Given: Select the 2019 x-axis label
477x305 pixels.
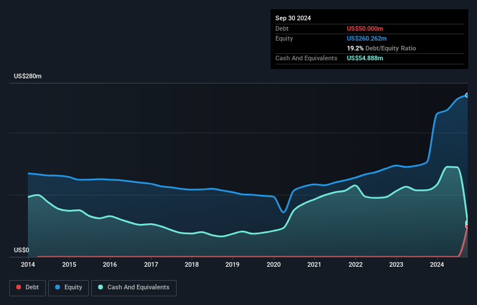Looking at the screenshot, I should pos(232,264).
